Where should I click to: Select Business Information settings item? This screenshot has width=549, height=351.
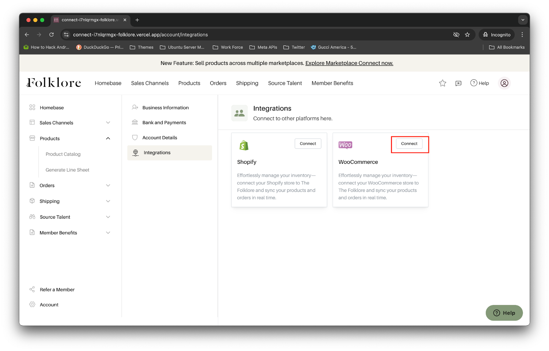pos(170,107)
